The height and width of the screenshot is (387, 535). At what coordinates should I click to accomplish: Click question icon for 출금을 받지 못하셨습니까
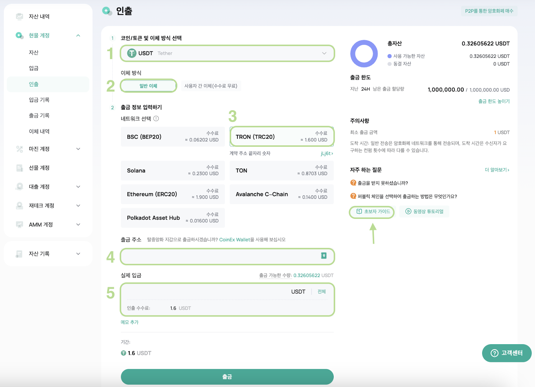point(353,183)
